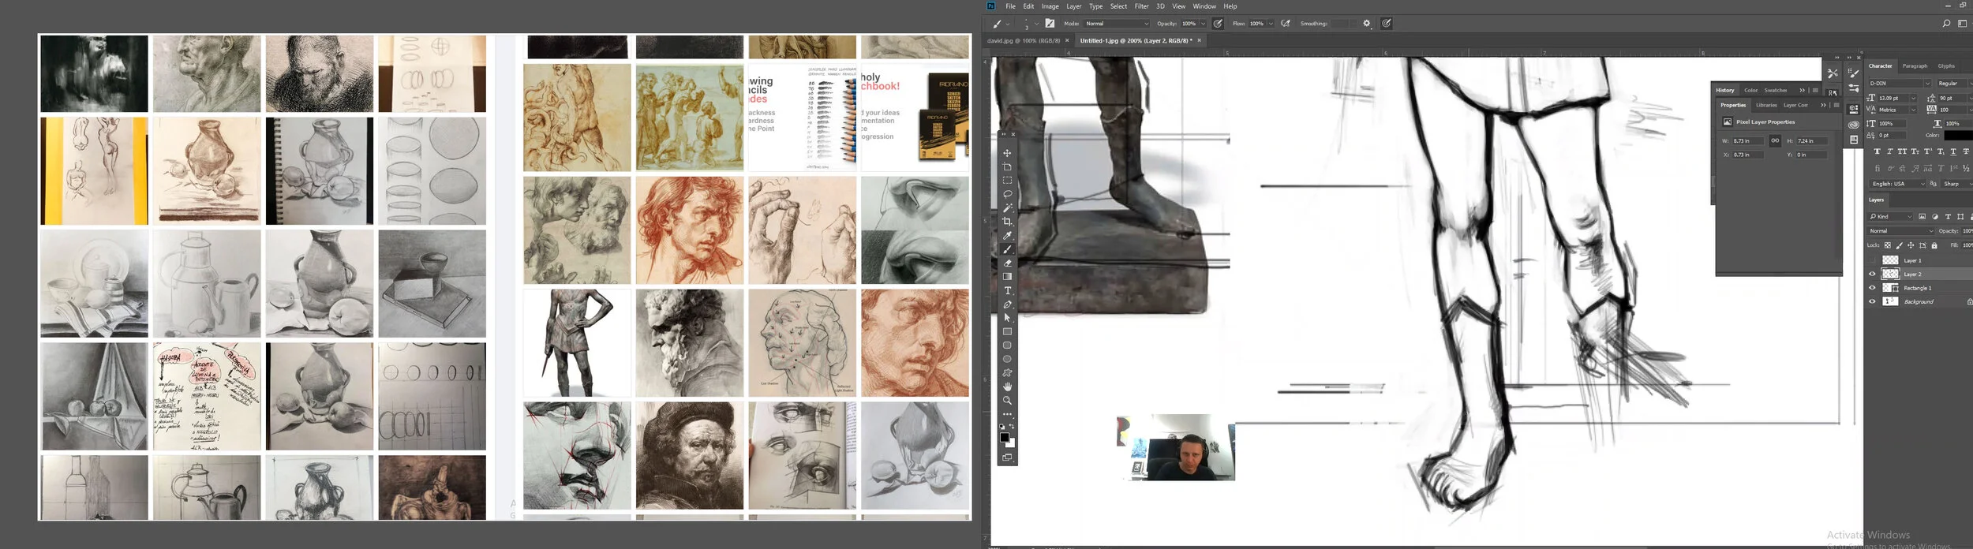Screen dimensions: 1973x549
Task: Show hidden Layer 1 visibility box
Action: tap(1872, 260)
